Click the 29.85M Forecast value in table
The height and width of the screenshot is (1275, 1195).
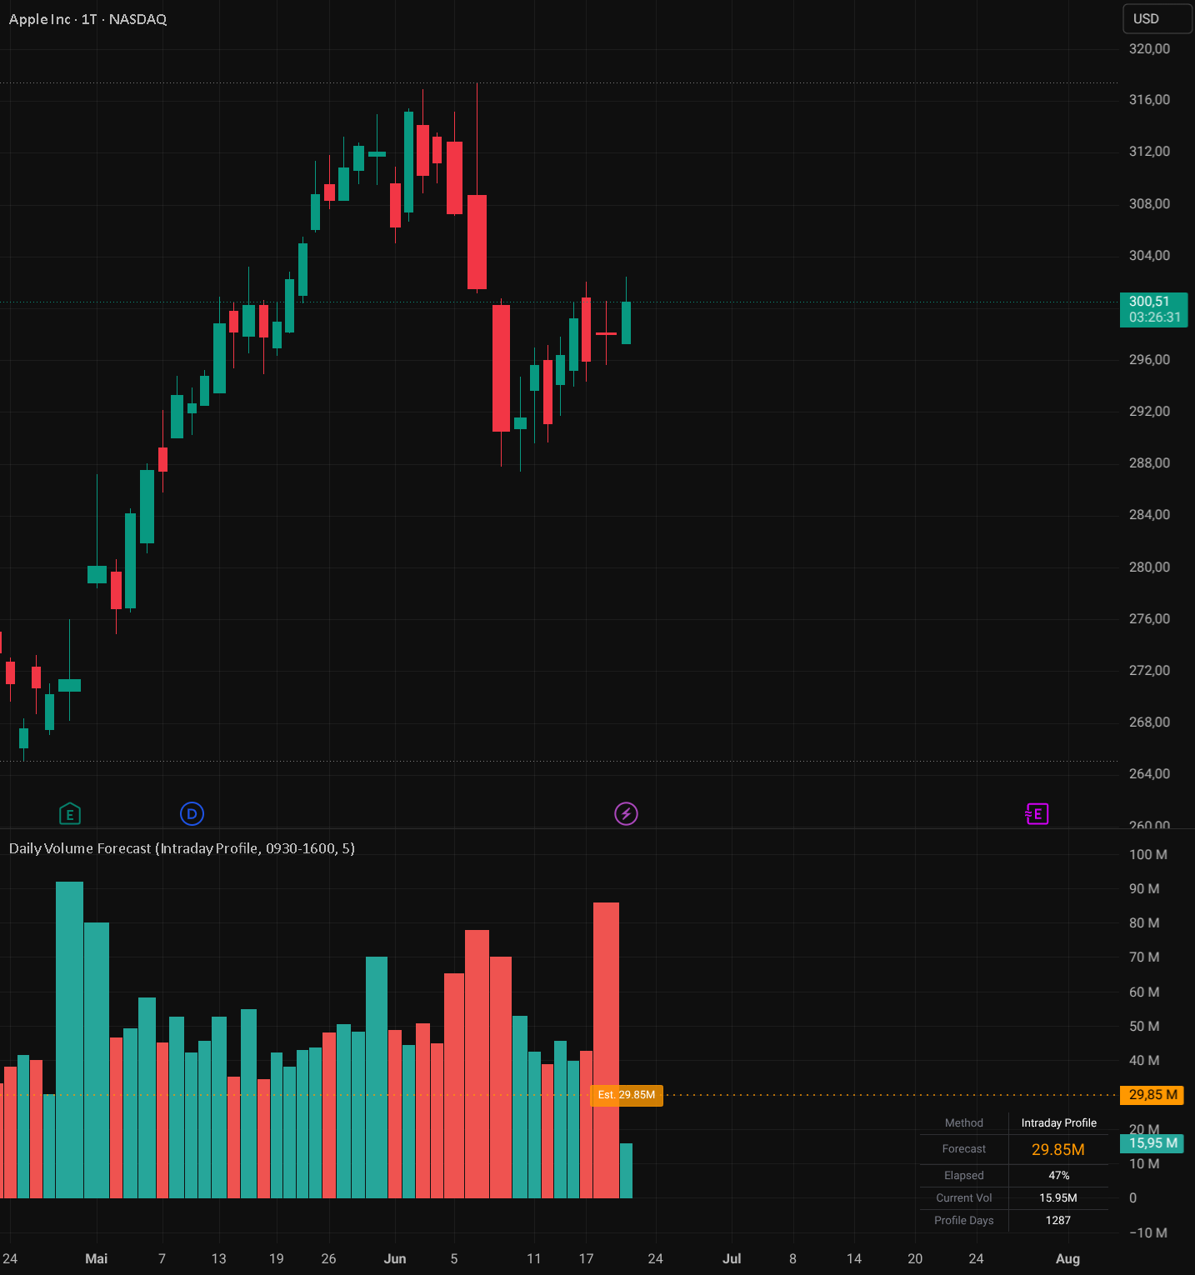(1058, 1149)
